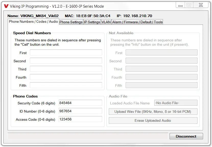
Task: Click the Audio File group heading
Action: (118, 96)
